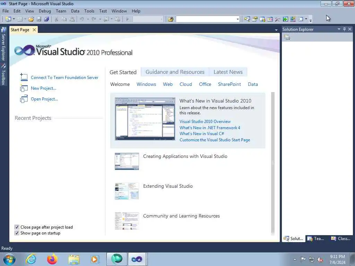
Task: Click the Start Page green arrow toolbar icon
Action: (x=285, y=19)
